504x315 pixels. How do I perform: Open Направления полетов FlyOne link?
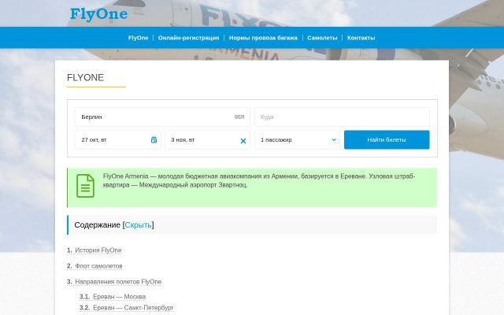click(118, 282)
